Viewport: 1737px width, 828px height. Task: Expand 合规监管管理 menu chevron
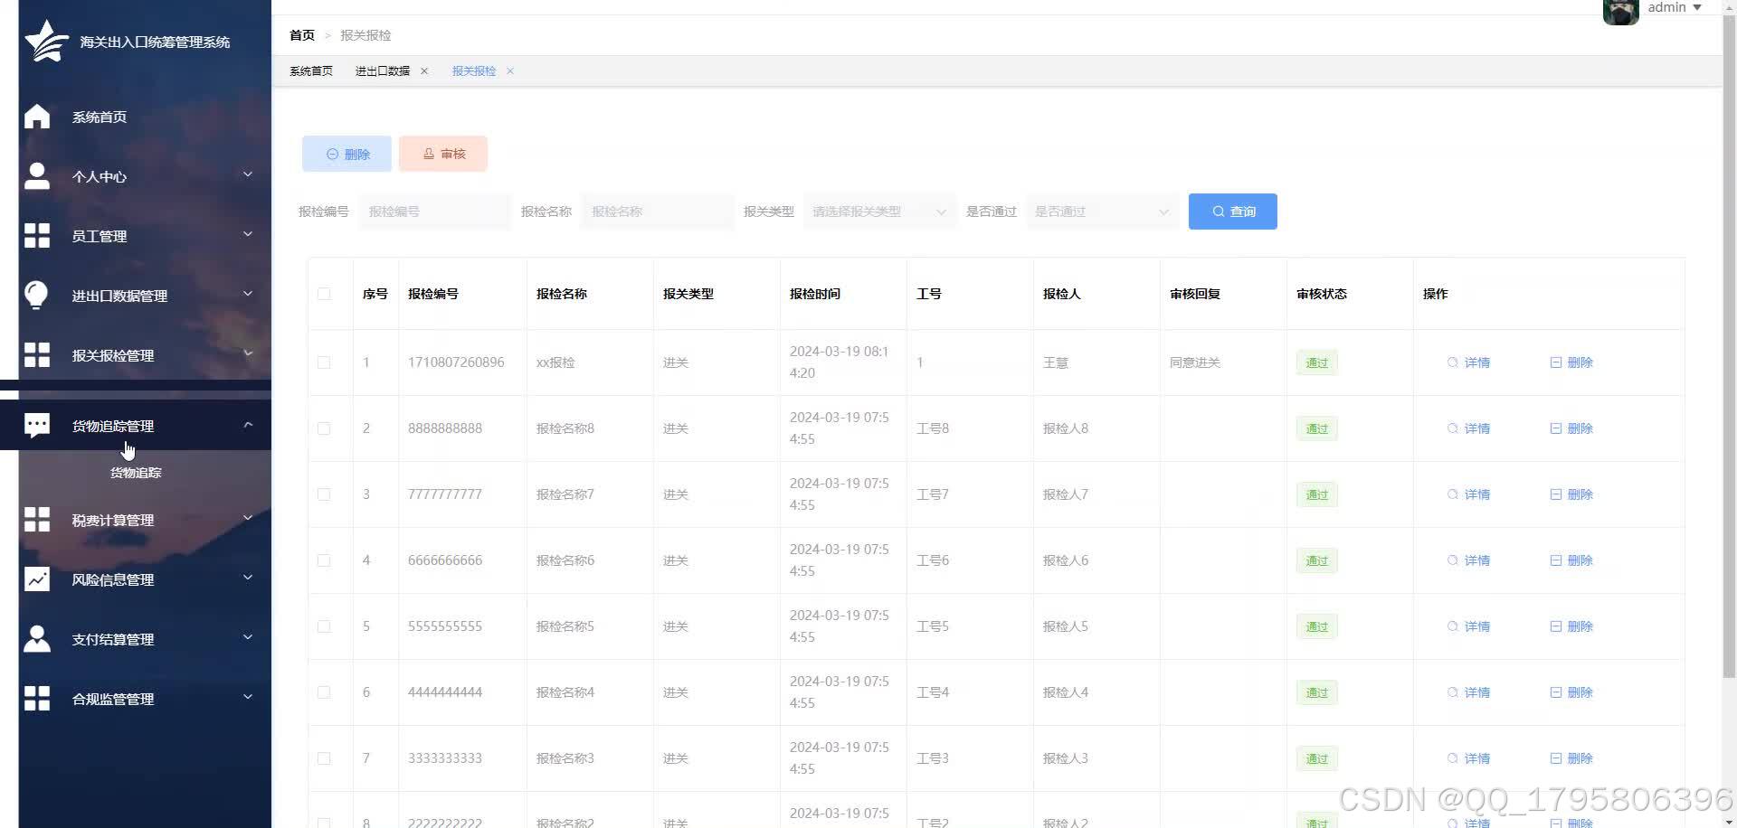[x=247, y=697]
